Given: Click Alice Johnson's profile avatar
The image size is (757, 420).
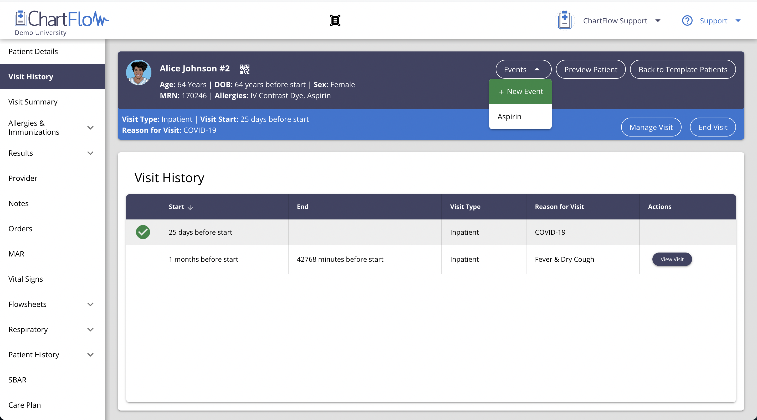Looking at the screenshot, I should 139,72.
